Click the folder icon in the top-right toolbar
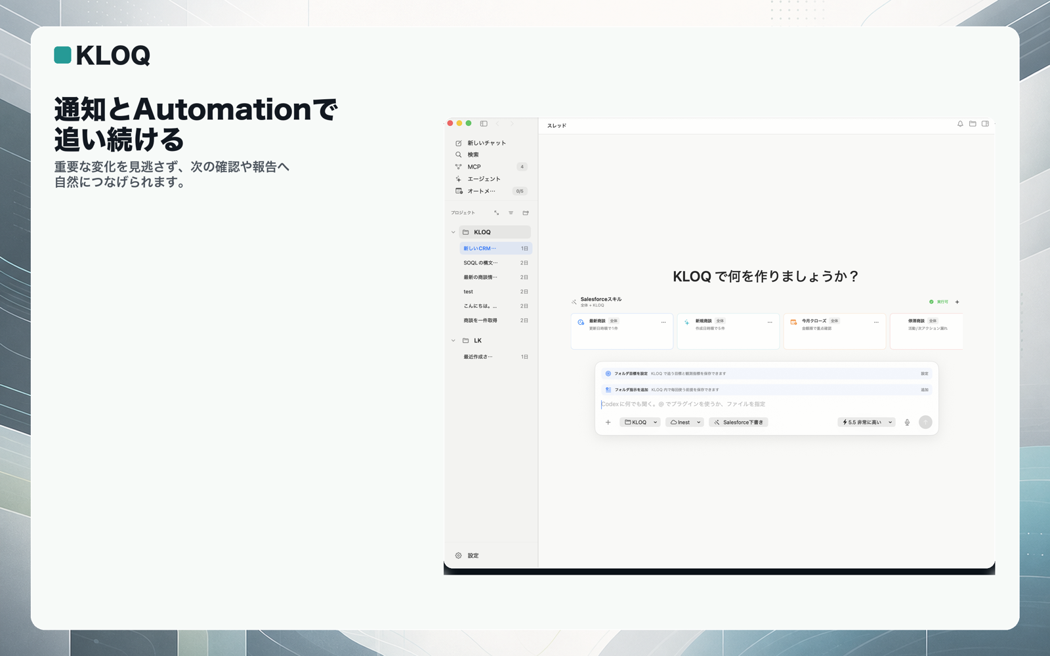The width and height of the screenshot is (1050, 656). [973, 124]
